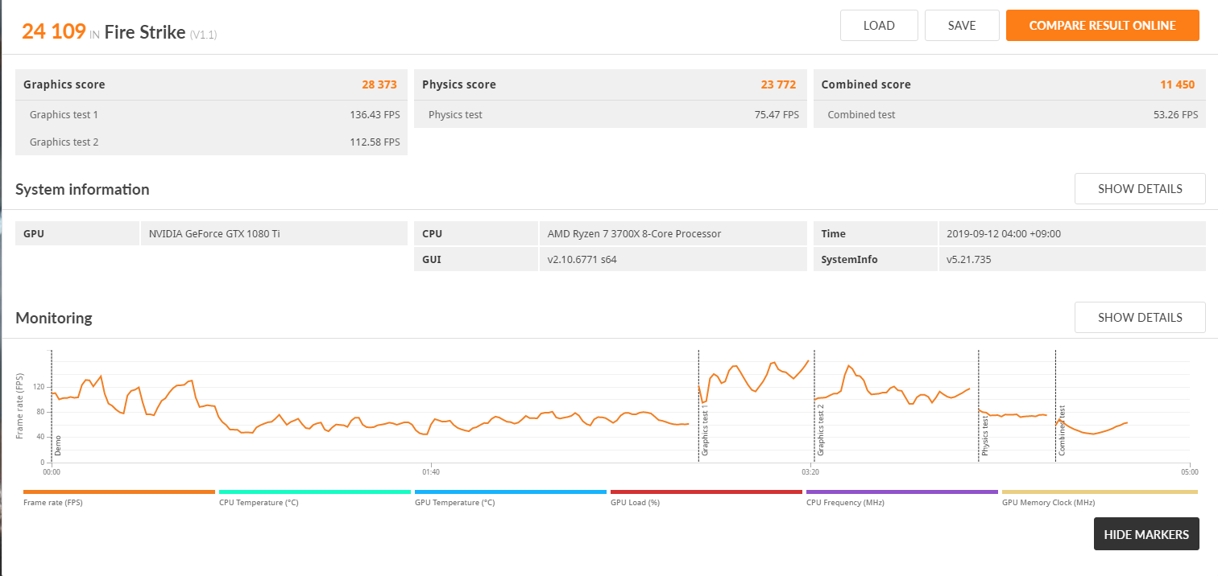This screenshot has width=1218, height=576.
Task: Click the overall score 24 109
Action: (54, 31)
